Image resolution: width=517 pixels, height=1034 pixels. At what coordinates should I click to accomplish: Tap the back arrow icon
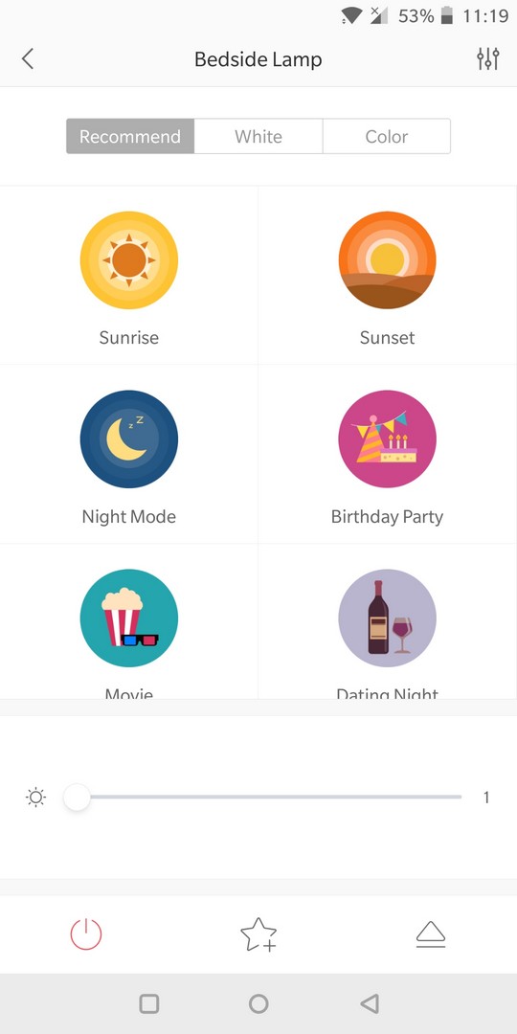point(27,58)
